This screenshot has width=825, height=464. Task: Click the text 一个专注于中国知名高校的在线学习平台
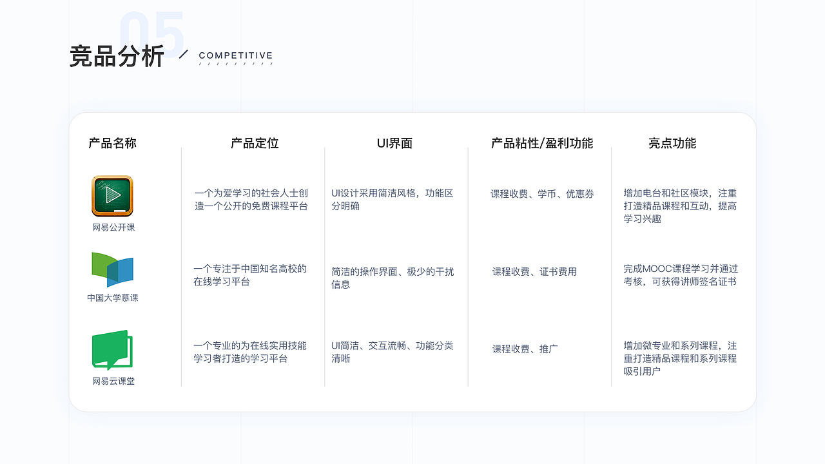pyautogui.click(x=250, y=275)
